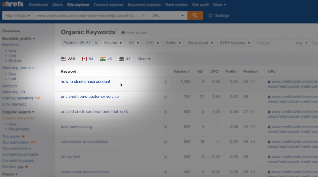The height and width of the screenshot is (177, 318).
Task: Click the Position 25-50 filter button
Action: click(x=77, y=43)
